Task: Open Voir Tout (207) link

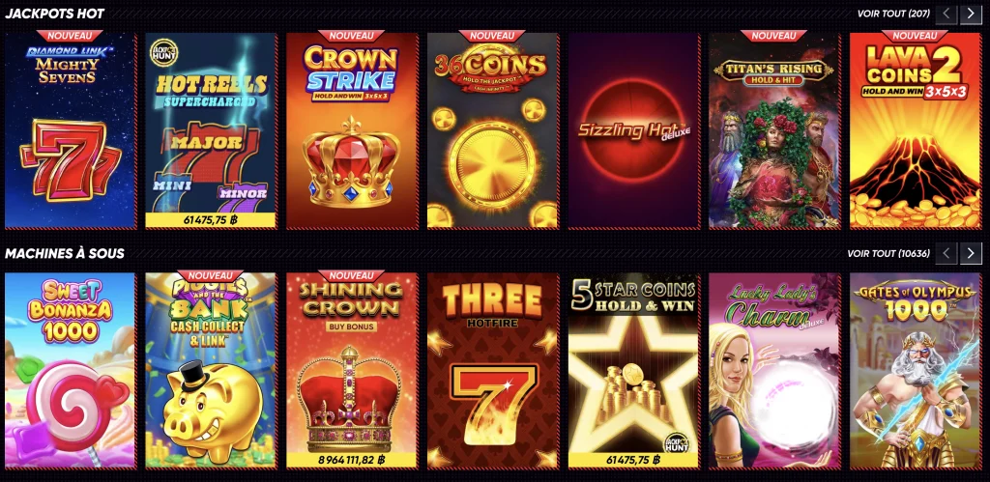Action: 893,14
